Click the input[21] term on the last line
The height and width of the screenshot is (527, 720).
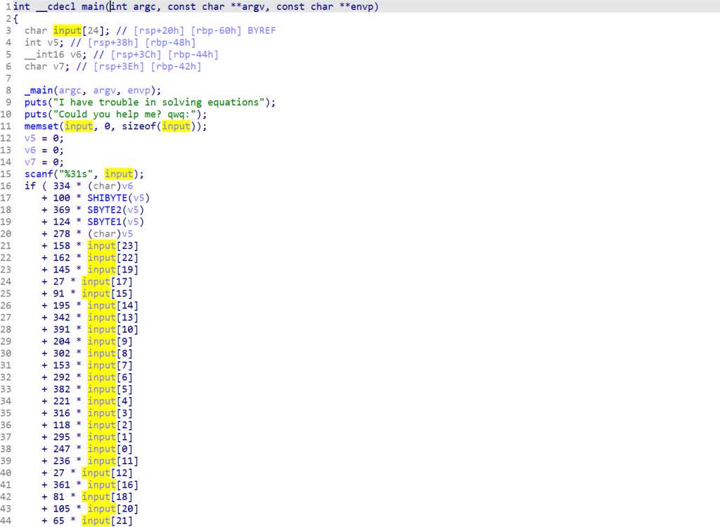107,521
